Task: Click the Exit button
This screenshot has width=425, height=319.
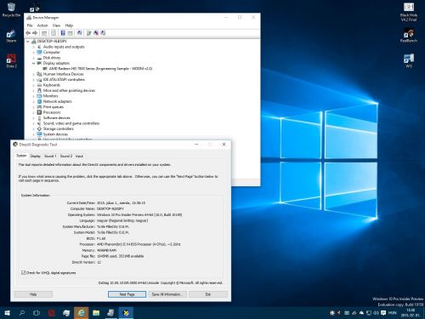Action: (208, 294)
